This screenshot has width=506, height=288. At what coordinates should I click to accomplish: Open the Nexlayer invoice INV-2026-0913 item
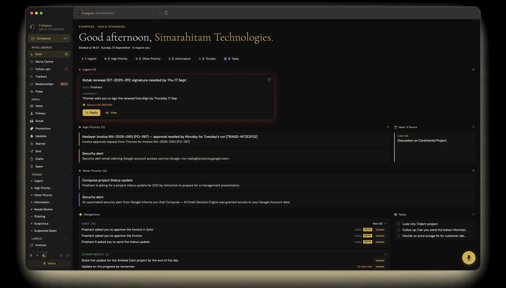point(234,139)
